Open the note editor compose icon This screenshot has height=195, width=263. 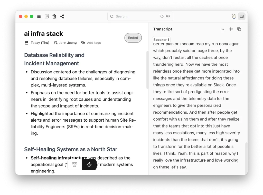tap(46, 16)
